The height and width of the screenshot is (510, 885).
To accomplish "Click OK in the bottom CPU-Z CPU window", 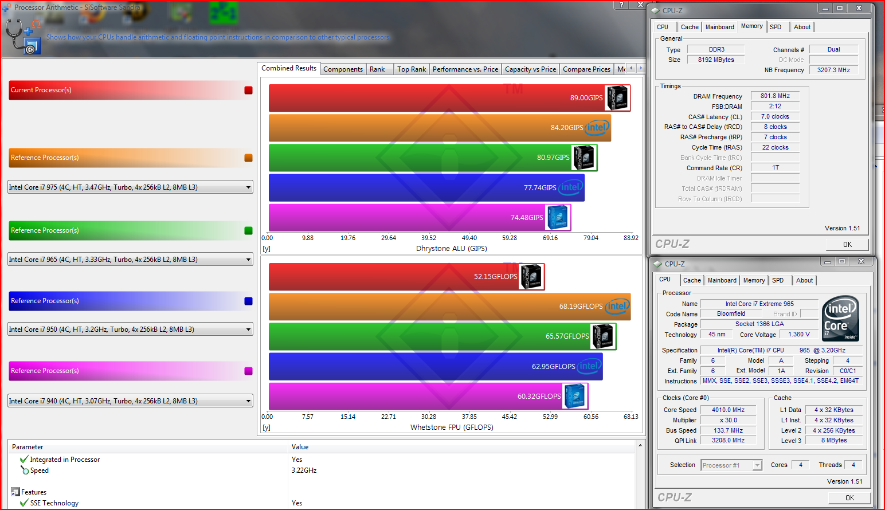I will 849,498.
